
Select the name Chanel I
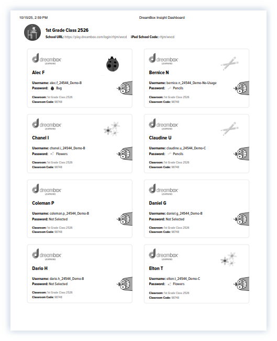click(x=40, y=138)
